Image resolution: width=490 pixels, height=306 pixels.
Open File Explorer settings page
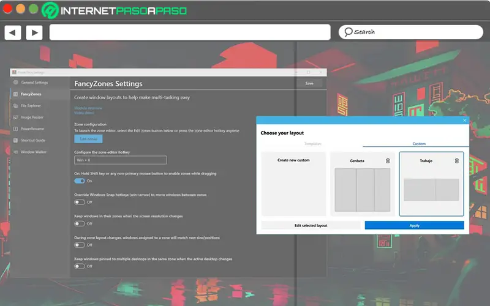tap(31, 105)
